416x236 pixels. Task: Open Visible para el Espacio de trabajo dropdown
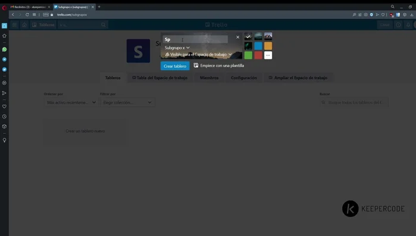point(198,54)
